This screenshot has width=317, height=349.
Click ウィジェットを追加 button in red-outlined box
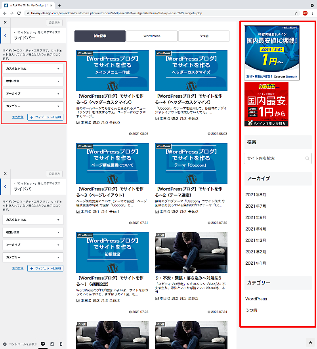45,117
